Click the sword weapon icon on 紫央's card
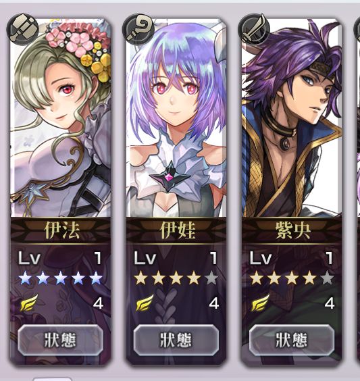 (255, 29)
